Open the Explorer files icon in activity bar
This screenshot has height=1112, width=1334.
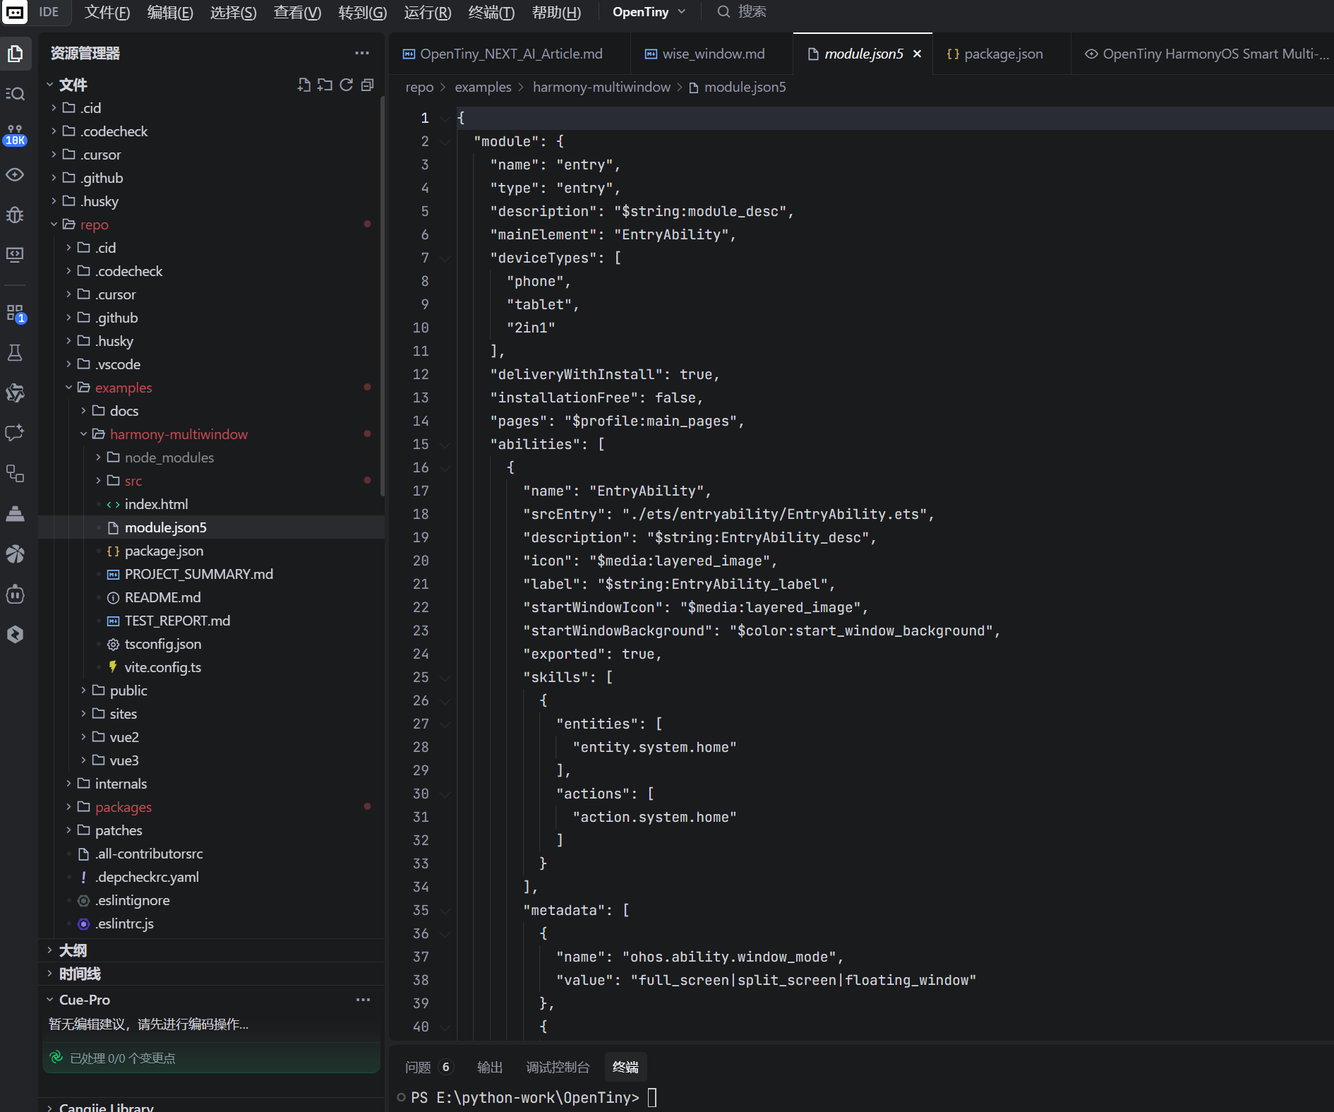pyautogui.click(x=16, y=54)
